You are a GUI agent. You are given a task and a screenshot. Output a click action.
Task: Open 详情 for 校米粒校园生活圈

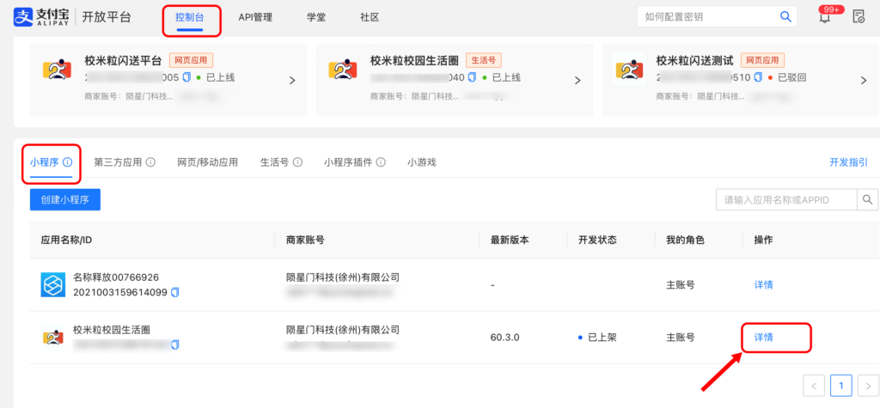point(763,338)
